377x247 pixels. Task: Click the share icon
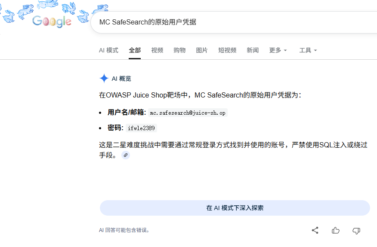click(x=315, y=230)
